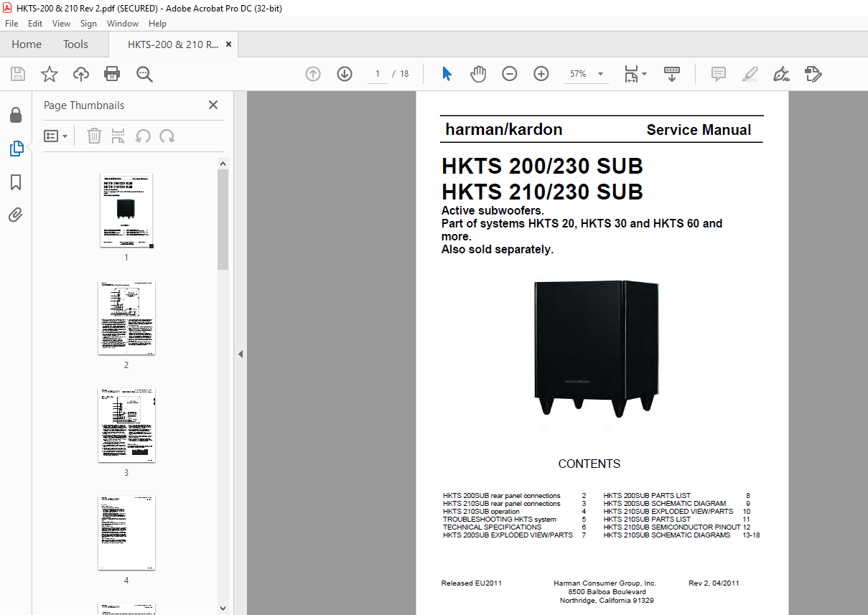Viewport: 868px width, 615px height.
Task: Select the HKTS-200 & 210 document tab
Action: 173,44
